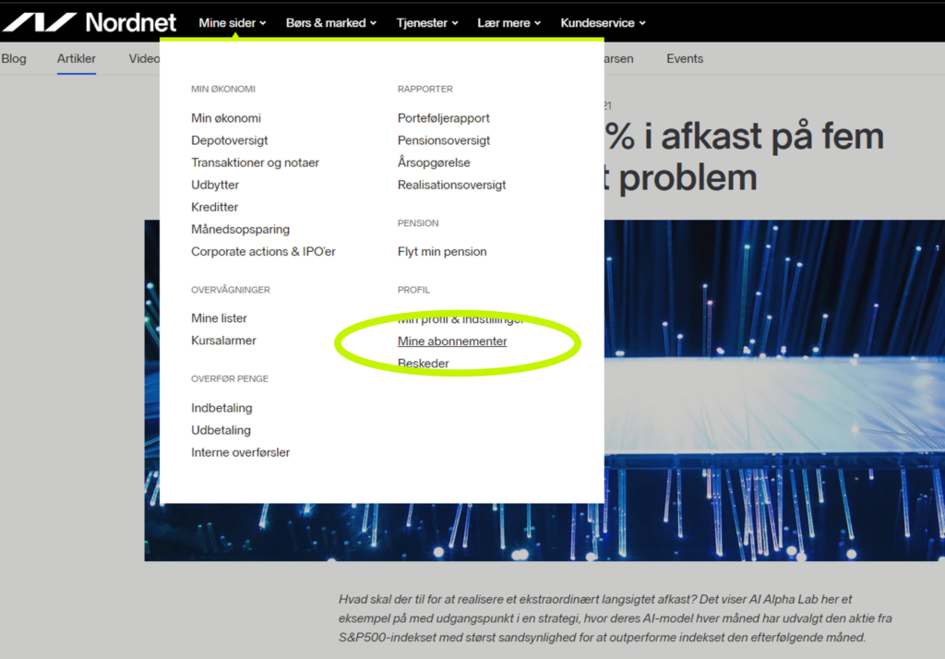The width and height of the screenshot is (945, 659).
Task: Click the fiber optics article image
Action: (x=774, y=390)
